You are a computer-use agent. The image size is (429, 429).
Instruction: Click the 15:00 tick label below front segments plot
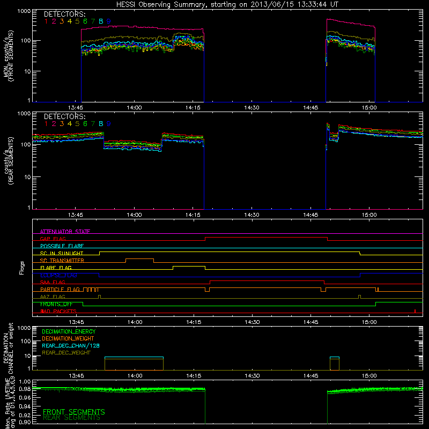coord(369,108)
